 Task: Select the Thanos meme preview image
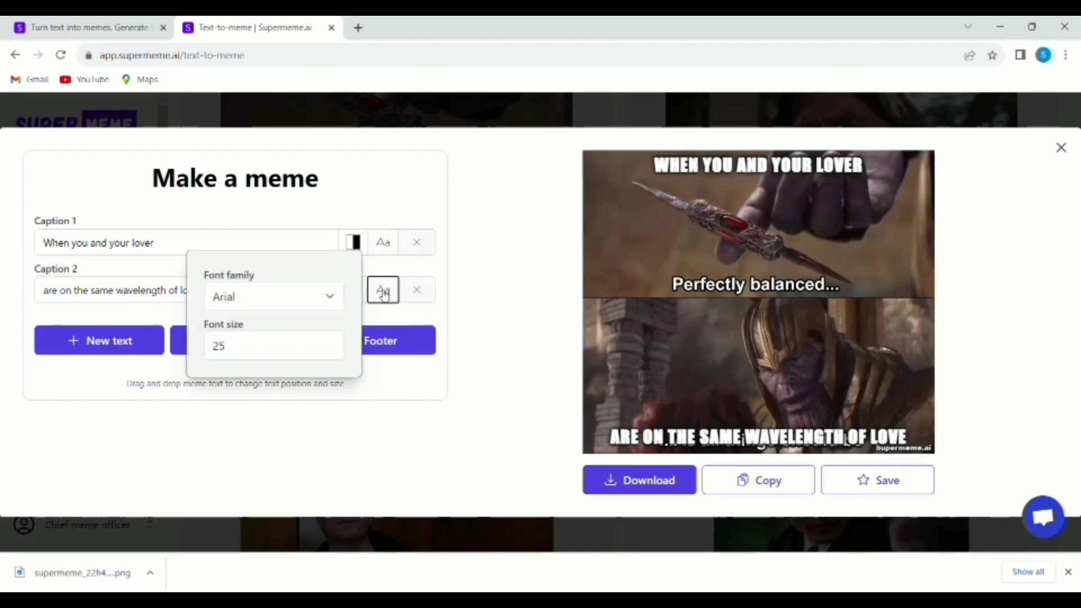(758, 302)
